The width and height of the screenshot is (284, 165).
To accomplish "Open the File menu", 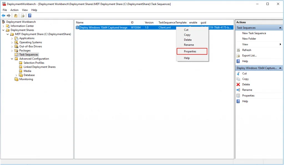I will tap(5, 10).
